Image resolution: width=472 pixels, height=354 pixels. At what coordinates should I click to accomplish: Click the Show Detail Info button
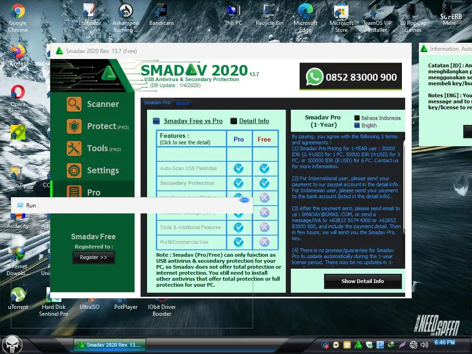point(363,281)
